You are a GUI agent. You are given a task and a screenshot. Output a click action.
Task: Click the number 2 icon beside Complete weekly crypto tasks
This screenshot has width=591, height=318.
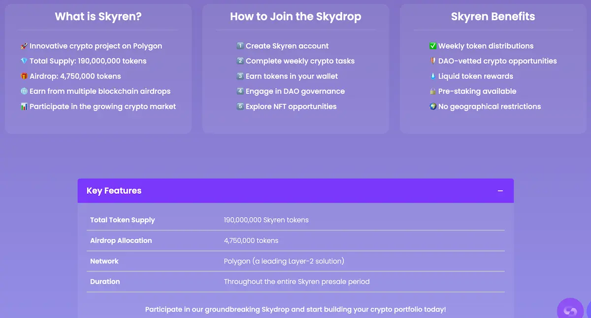240,61
